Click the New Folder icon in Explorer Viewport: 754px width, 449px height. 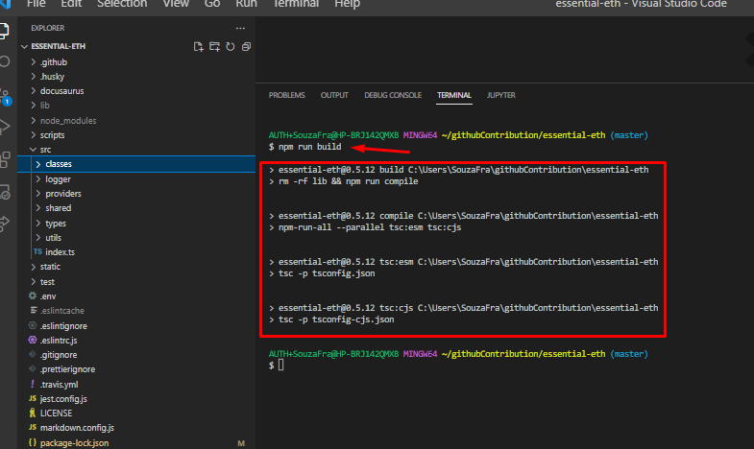click(x=214, y=47)
